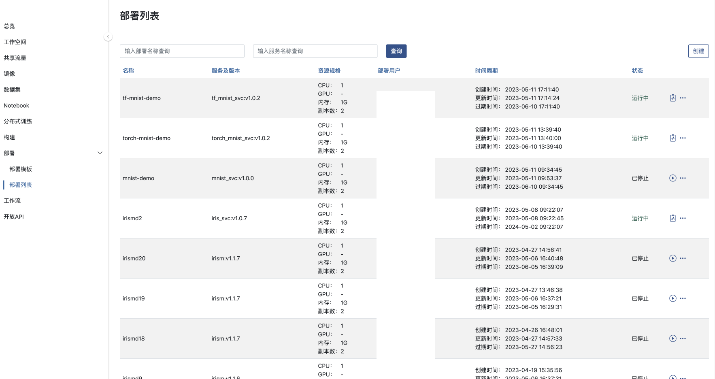Show more options for irismd2 row
The height and width of the screenshot is (379, 715).
(x=683, y=218)
